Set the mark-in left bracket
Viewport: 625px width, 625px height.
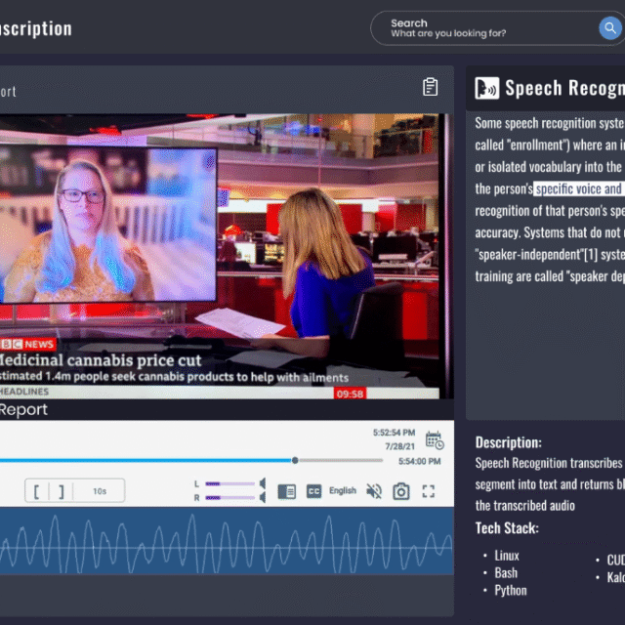click(x=37, y=491)
